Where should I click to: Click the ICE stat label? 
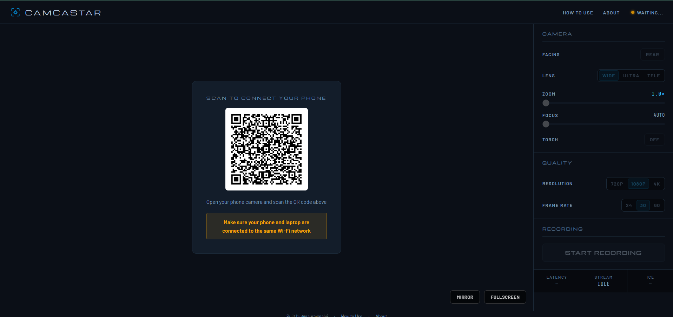[x=650, y=278]
